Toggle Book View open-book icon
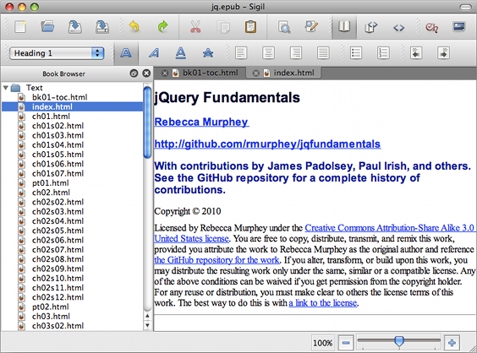Image resolution: width=477 pixels, height=353 pixels. 344,27
